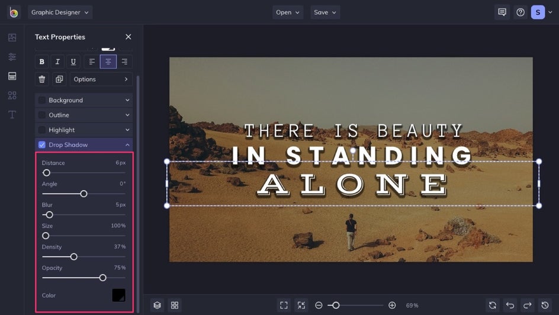Select the center text alignment icon
Viewport: 559px width, 315px height.
[x=108, y=62]
